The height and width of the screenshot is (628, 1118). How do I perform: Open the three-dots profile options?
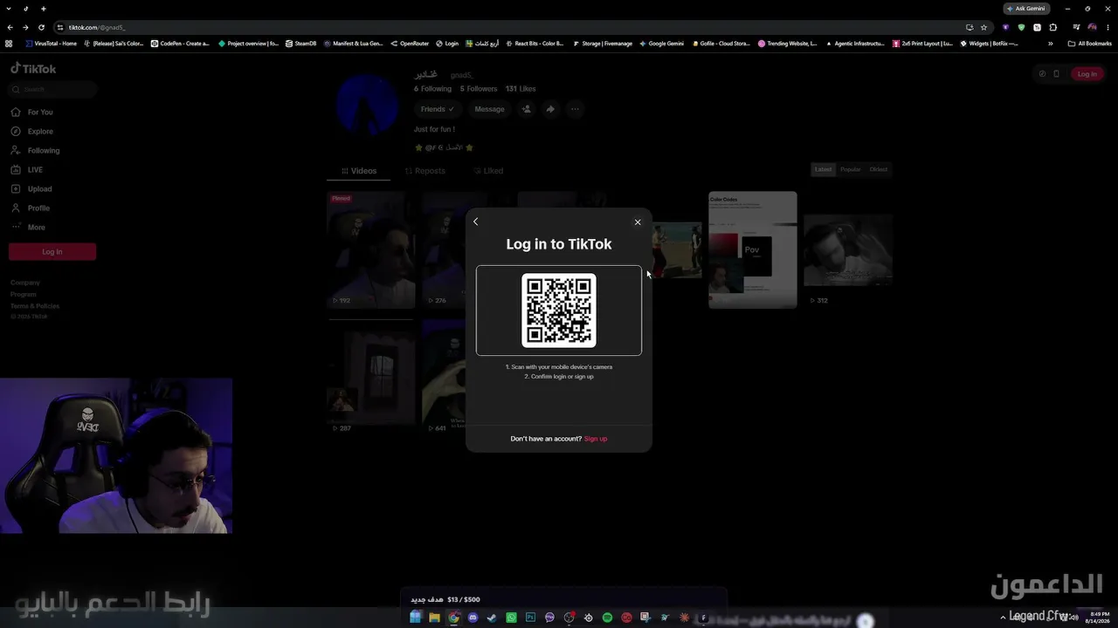click(x=575, y=109)
